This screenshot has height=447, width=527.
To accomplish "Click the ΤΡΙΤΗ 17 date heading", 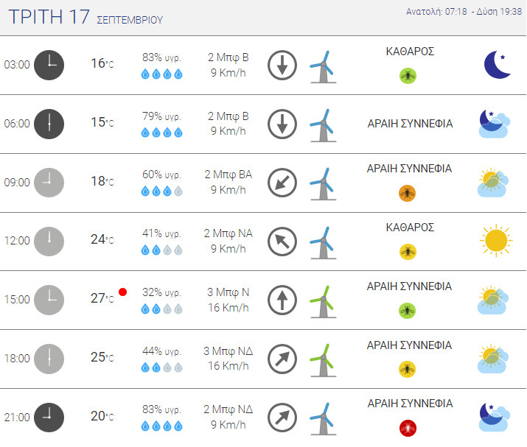I will [x=49, y=17].
